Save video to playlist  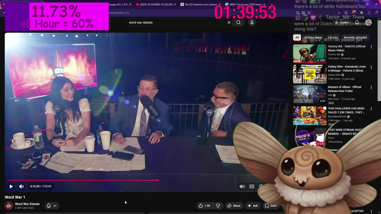(x=271, y=206)
